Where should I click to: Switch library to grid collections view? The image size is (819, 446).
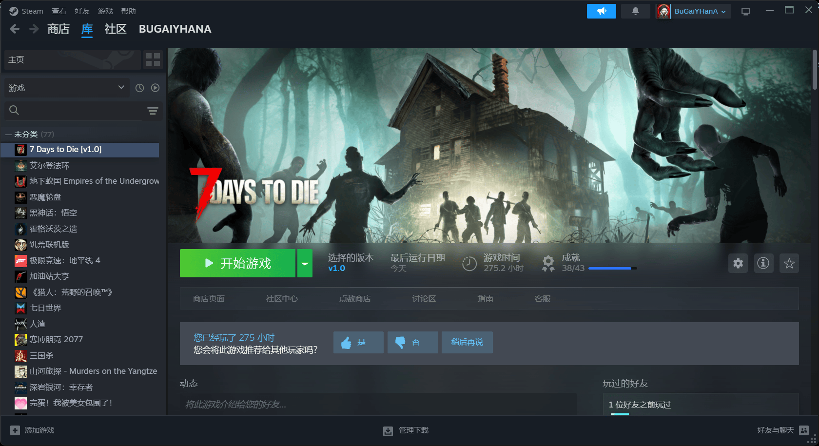pyautogui.click(x=153, y=59)
